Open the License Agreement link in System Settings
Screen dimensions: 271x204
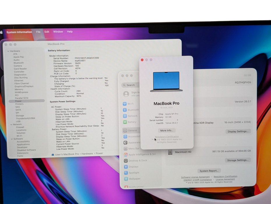pos(225,179)
